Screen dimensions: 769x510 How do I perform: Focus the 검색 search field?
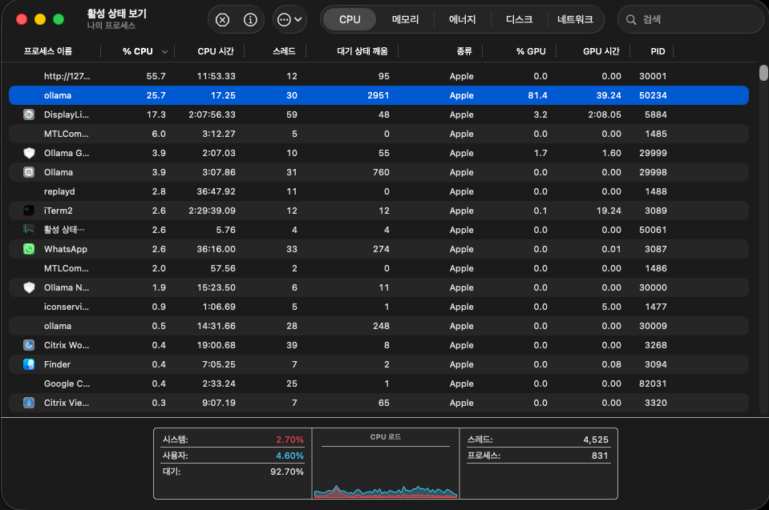point(691,19)
